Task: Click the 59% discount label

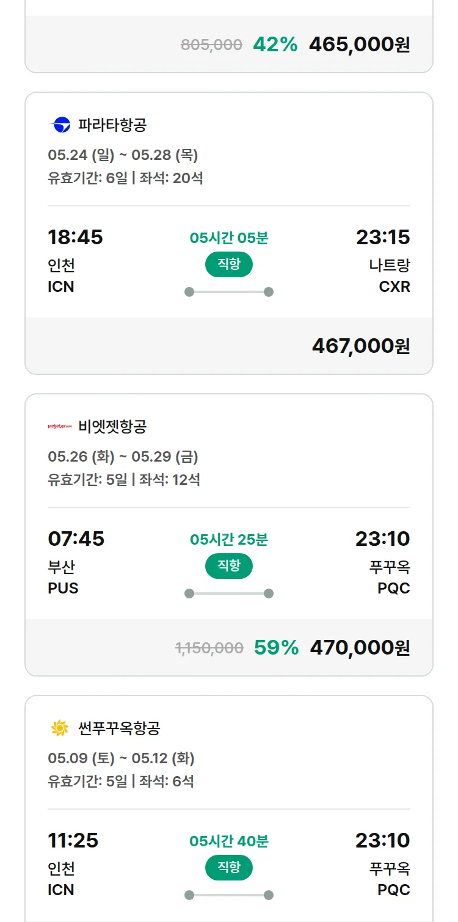Action: (x=276, y=648)
